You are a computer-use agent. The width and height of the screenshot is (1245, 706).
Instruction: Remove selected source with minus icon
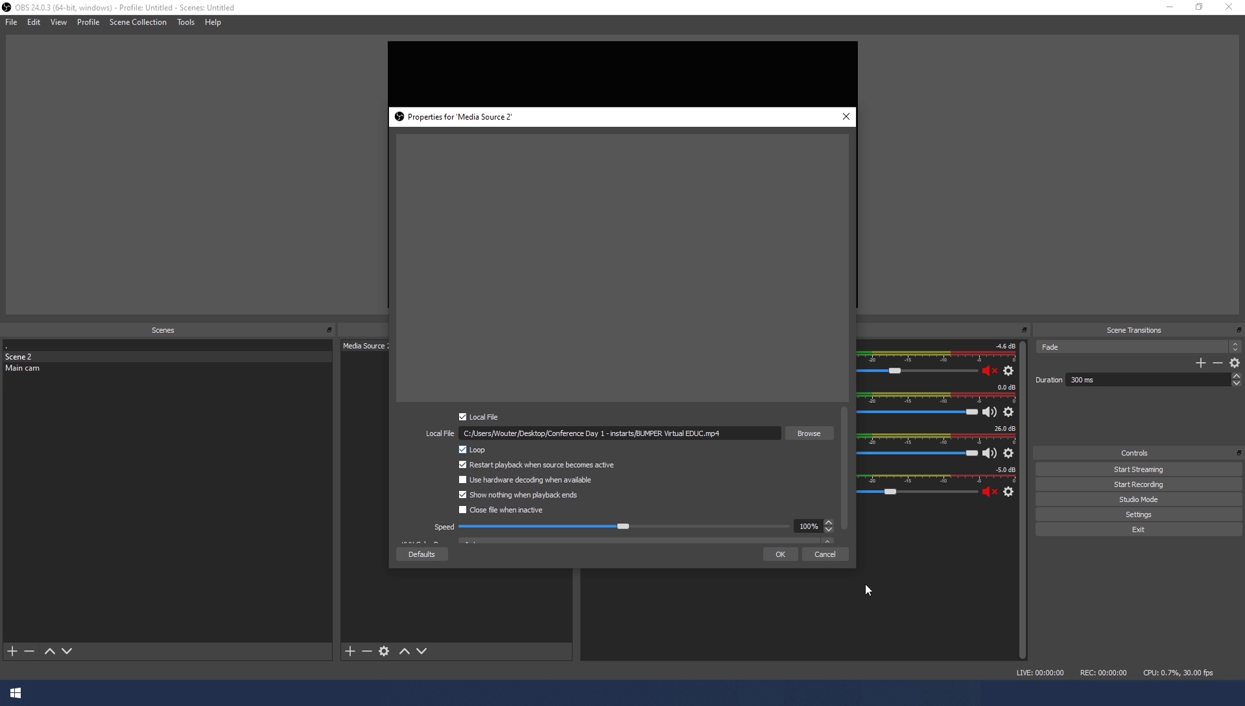click(367, 651)
